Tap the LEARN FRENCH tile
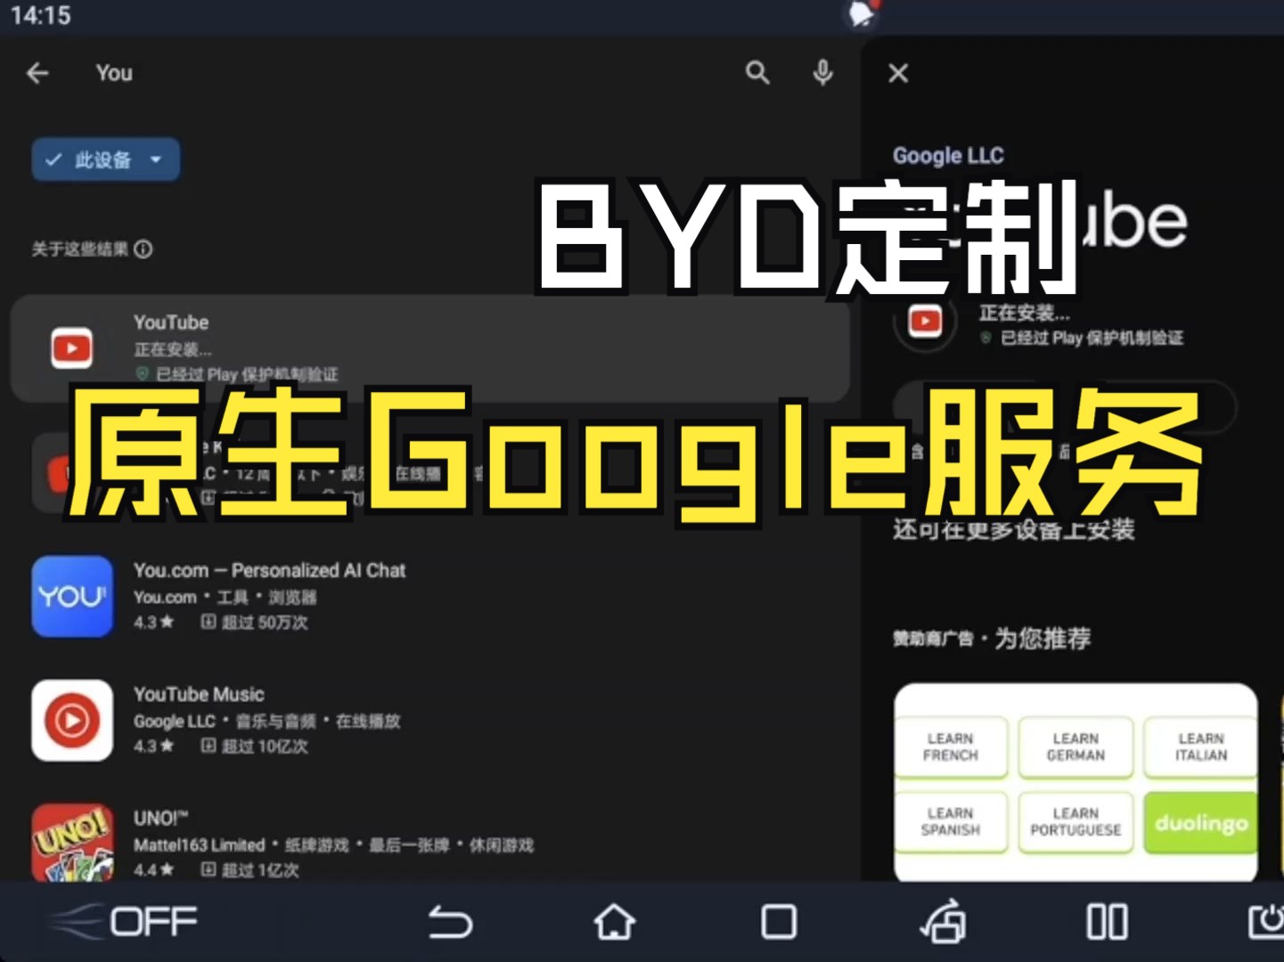Screen dimensions: 1284x962 951,747
